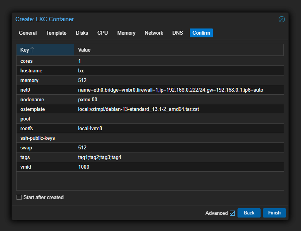Switch to the Network tab
This screenshot has height=231, width=301.
click(x=154, y=33)
